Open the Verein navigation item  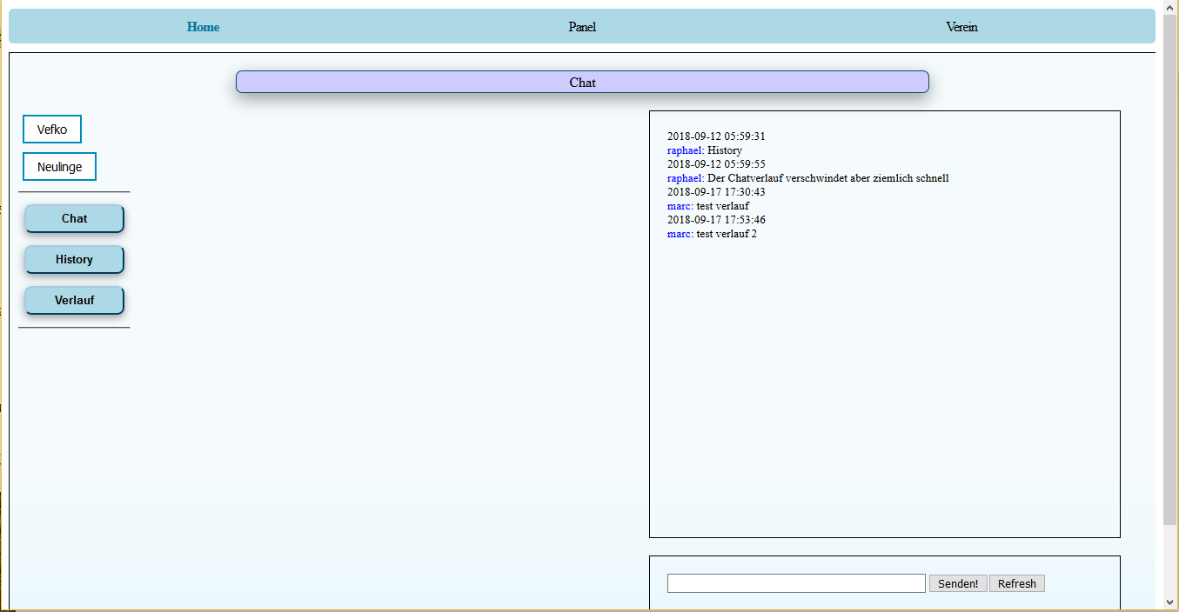[x=961, y=27]
